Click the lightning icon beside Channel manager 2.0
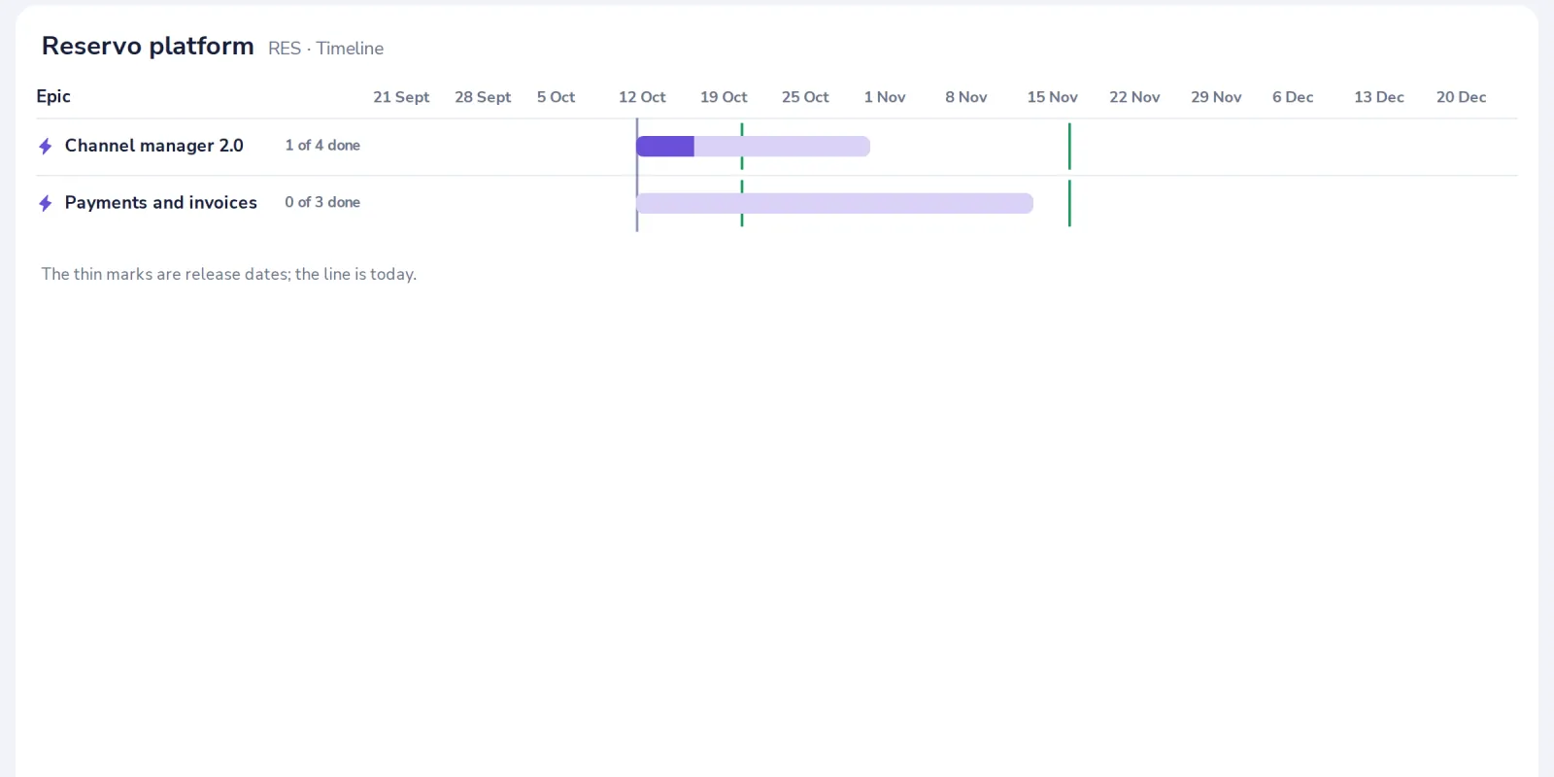1554x777 pixels. click(45, 146)
